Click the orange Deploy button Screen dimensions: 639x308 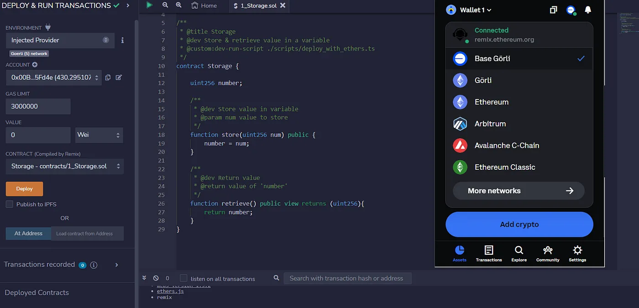point(24,189)
